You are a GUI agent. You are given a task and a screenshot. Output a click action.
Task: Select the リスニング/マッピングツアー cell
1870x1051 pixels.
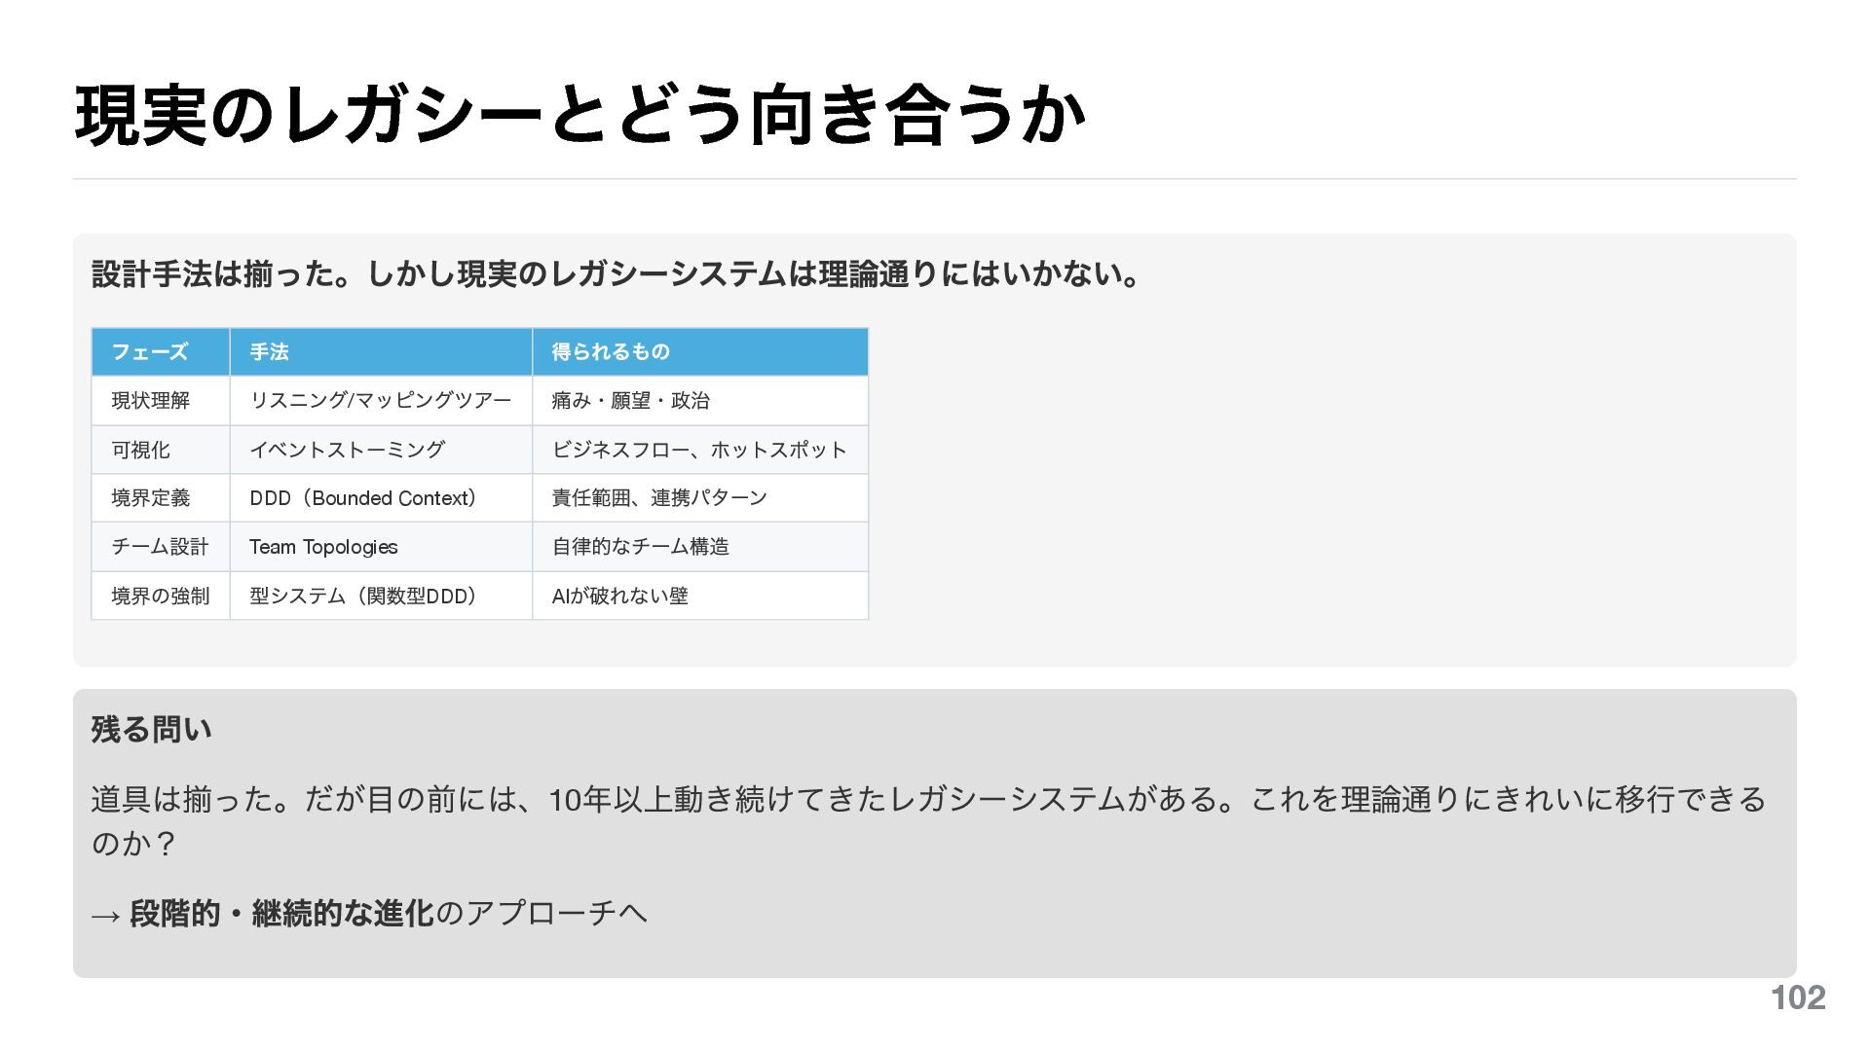380,401
